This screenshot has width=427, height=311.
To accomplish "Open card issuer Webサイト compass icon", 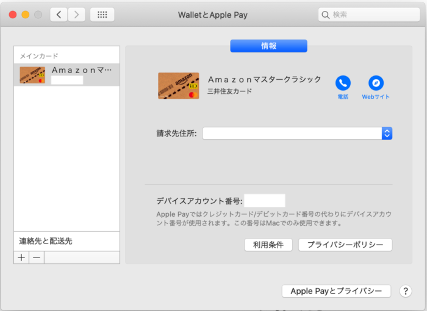I will (376, 83).
